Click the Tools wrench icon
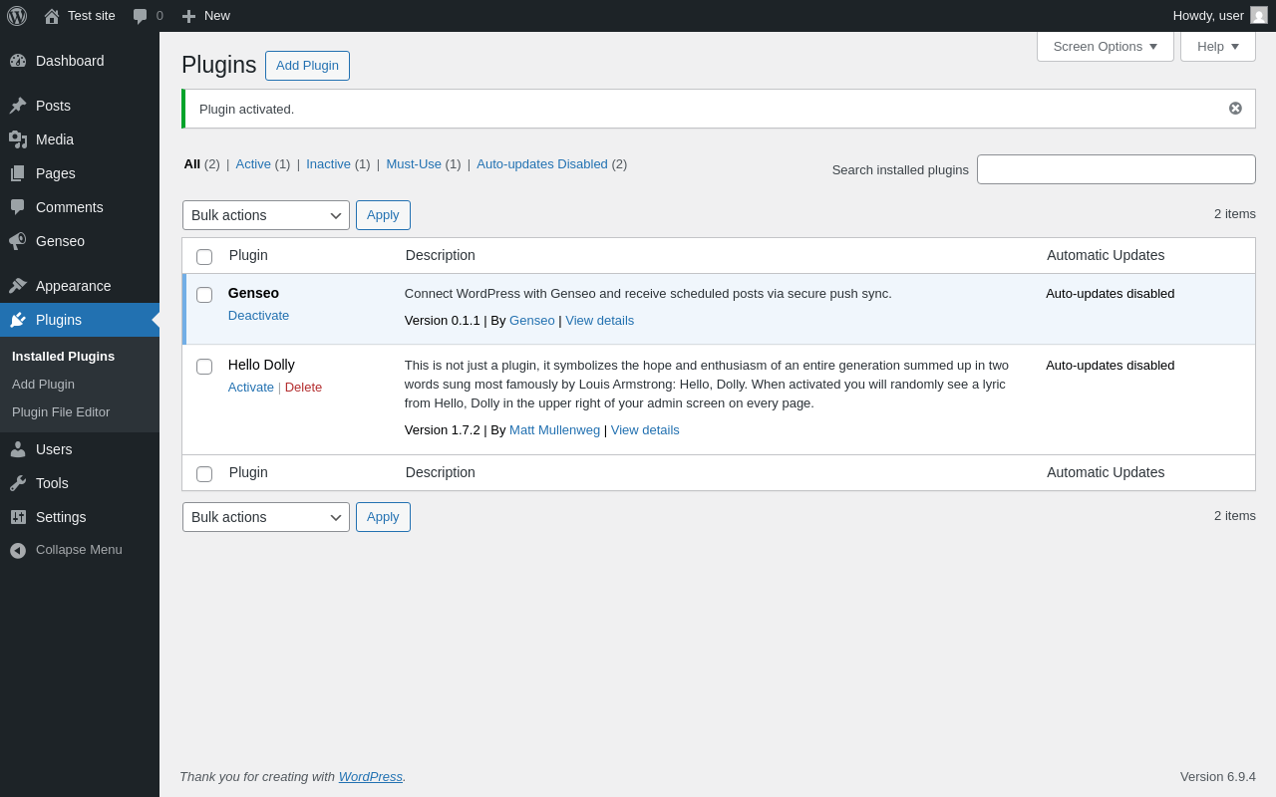 click(x=18, y=483)
